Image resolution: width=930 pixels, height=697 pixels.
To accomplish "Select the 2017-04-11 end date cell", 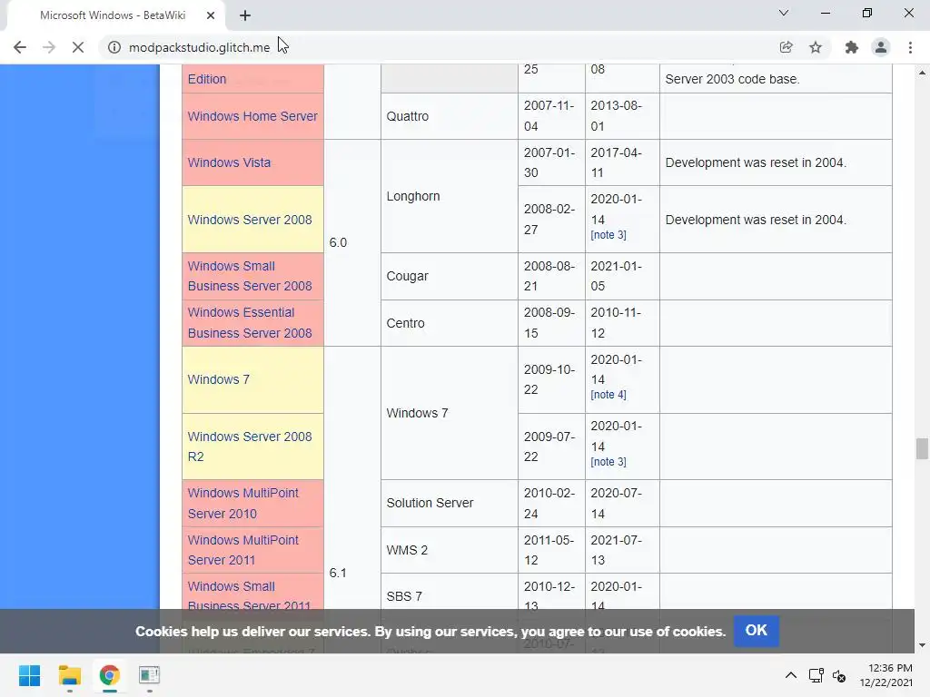I will click(x=622, y=162).
